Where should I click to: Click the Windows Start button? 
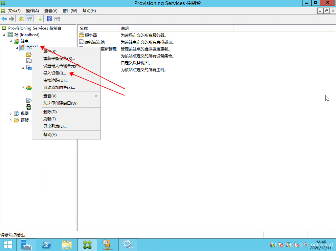click(x=8, y=245)
